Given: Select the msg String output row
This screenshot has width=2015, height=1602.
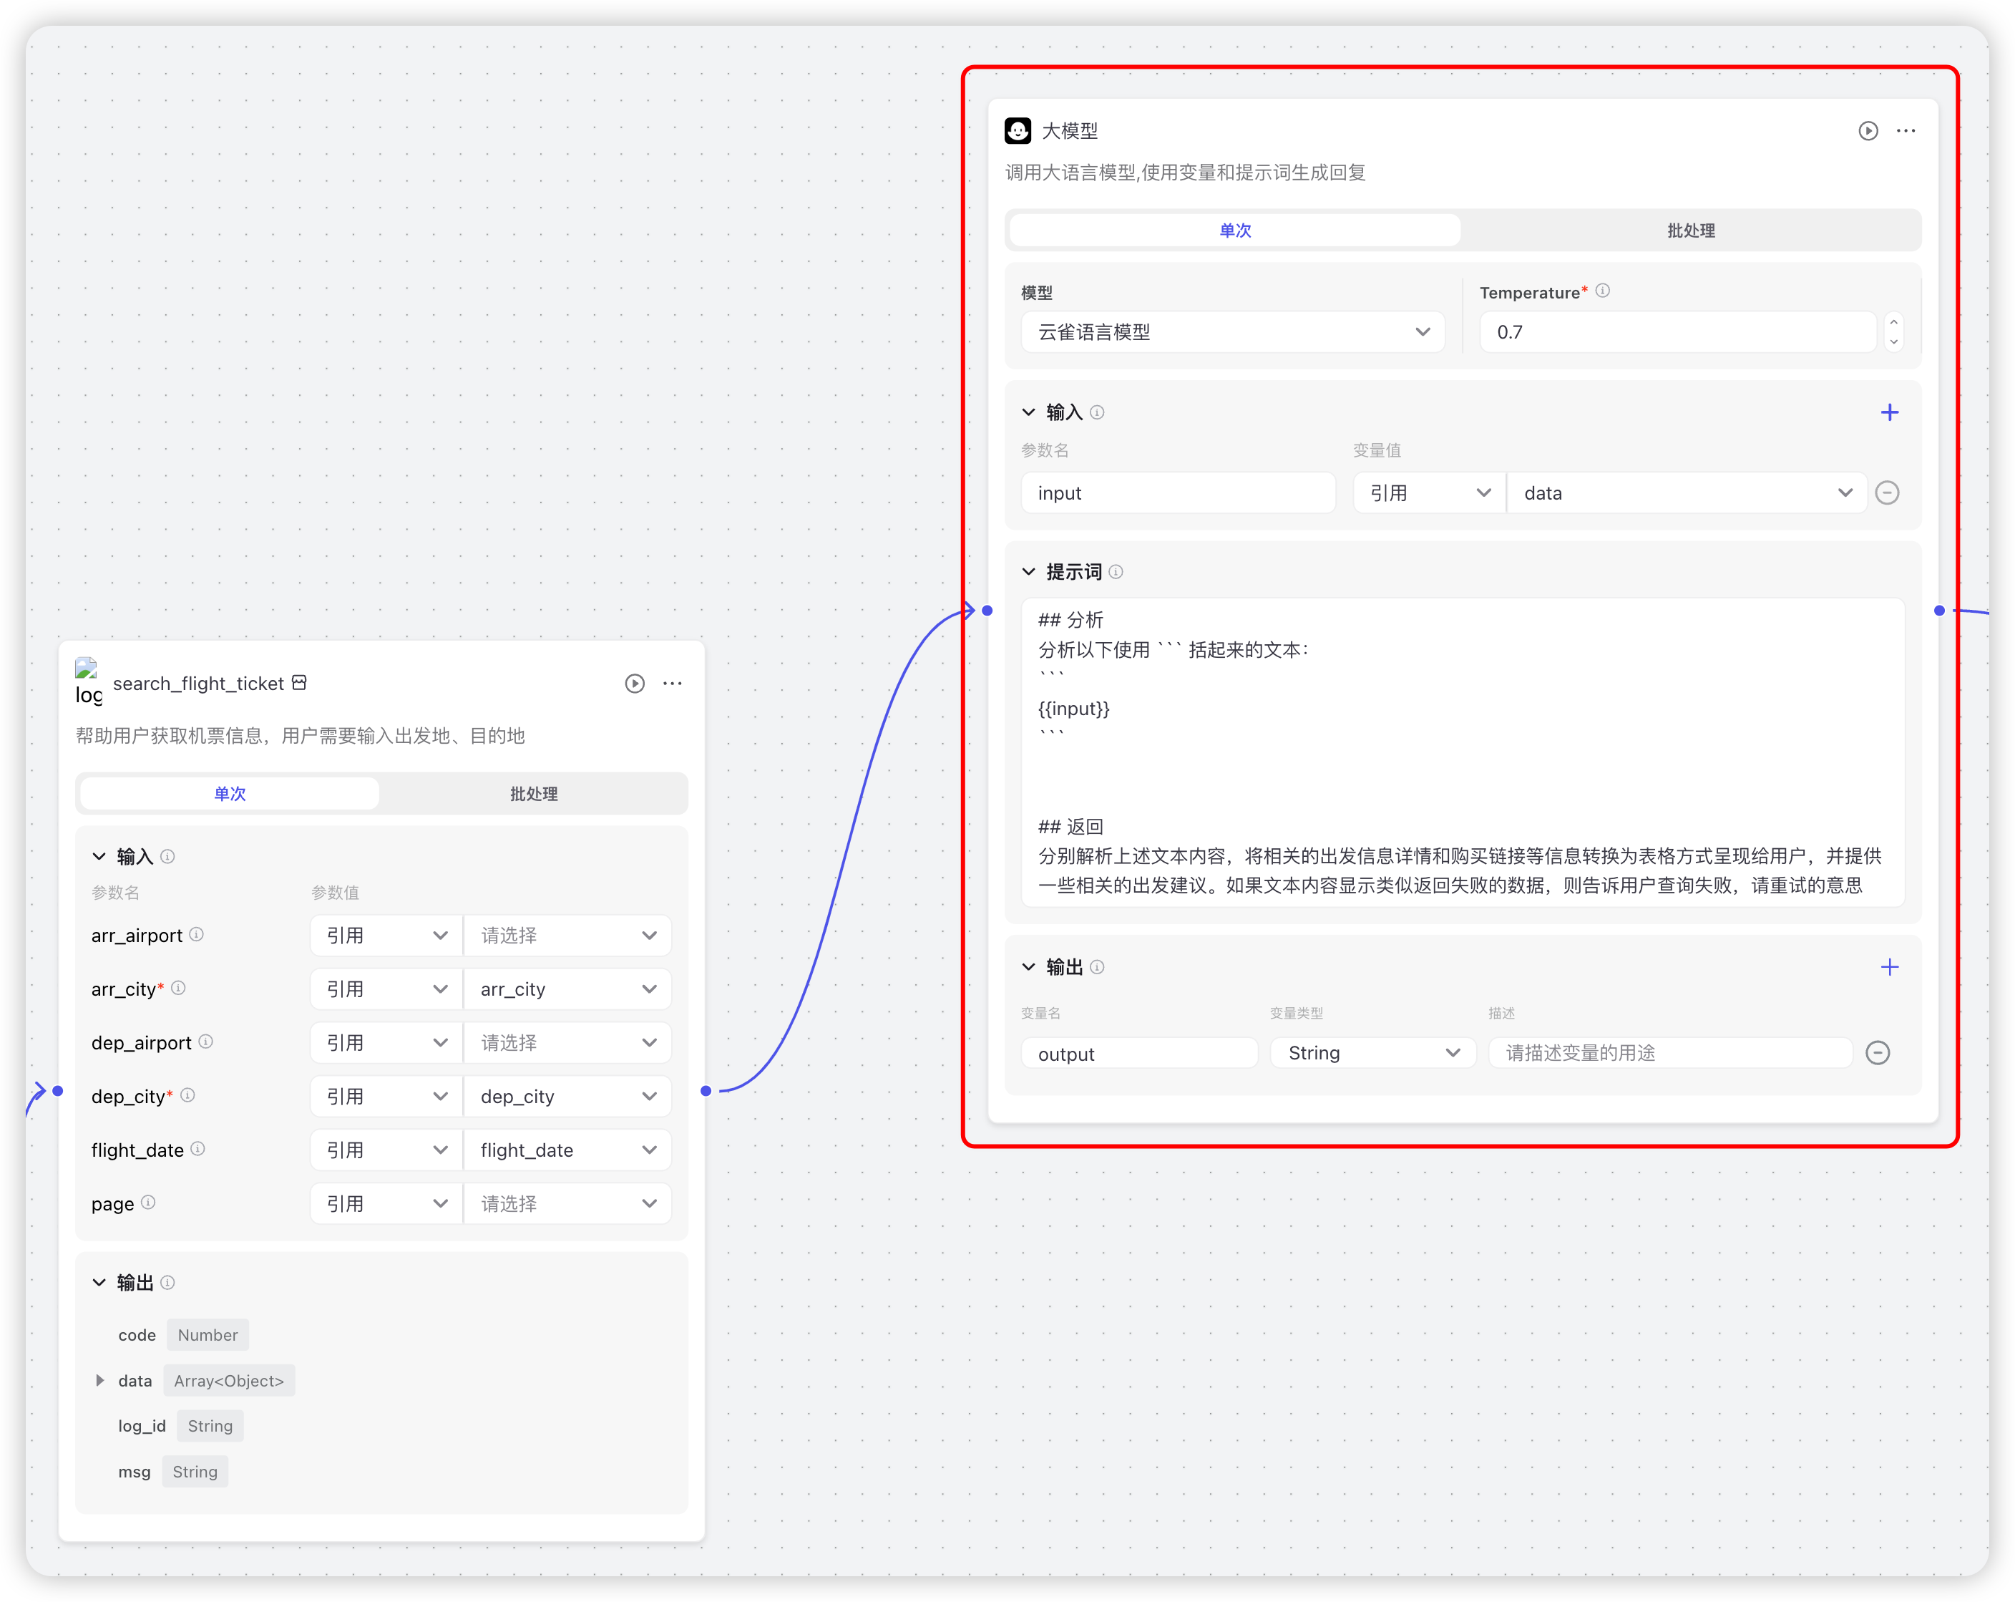Looking at the screenshot, I should point(173,1471).
